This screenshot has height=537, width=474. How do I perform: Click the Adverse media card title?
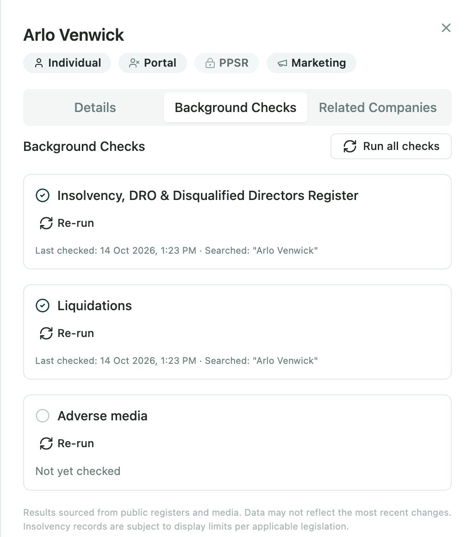(102, 416)
